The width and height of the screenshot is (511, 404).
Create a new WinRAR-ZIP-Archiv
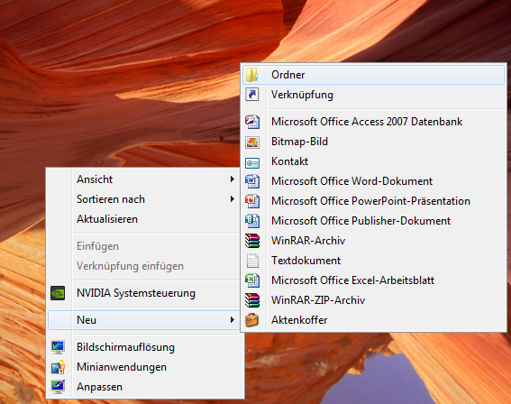pos(373,300)
